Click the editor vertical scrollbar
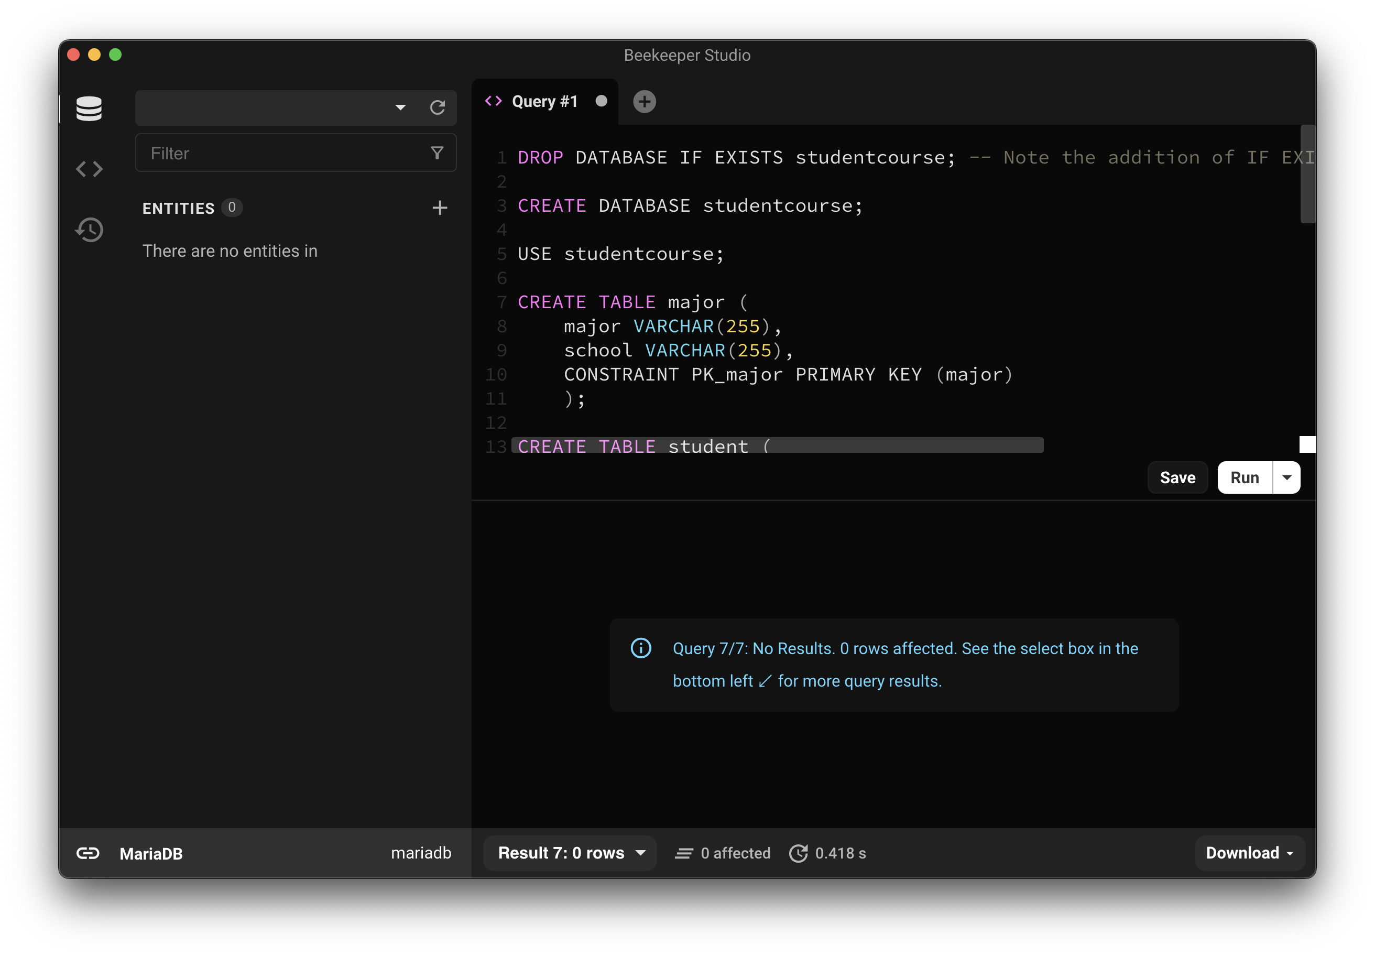This screenshot has width=1375, height=956. 1307,173
